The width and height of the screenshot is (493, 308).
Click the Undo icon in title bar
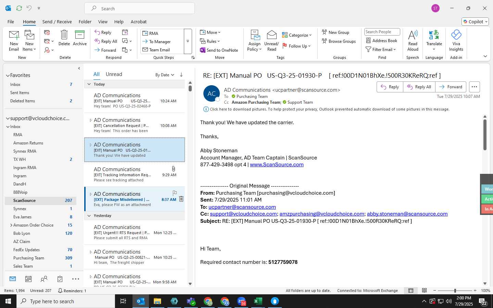29,8
